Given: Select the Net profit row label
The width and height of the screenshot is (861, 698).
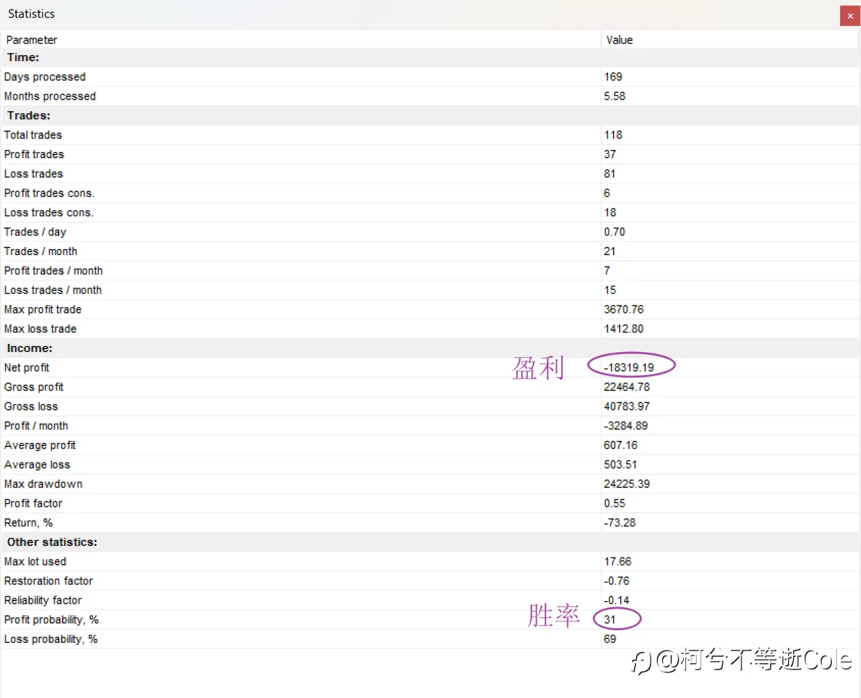Looking at the screenshot, I should tap(26, 368).
